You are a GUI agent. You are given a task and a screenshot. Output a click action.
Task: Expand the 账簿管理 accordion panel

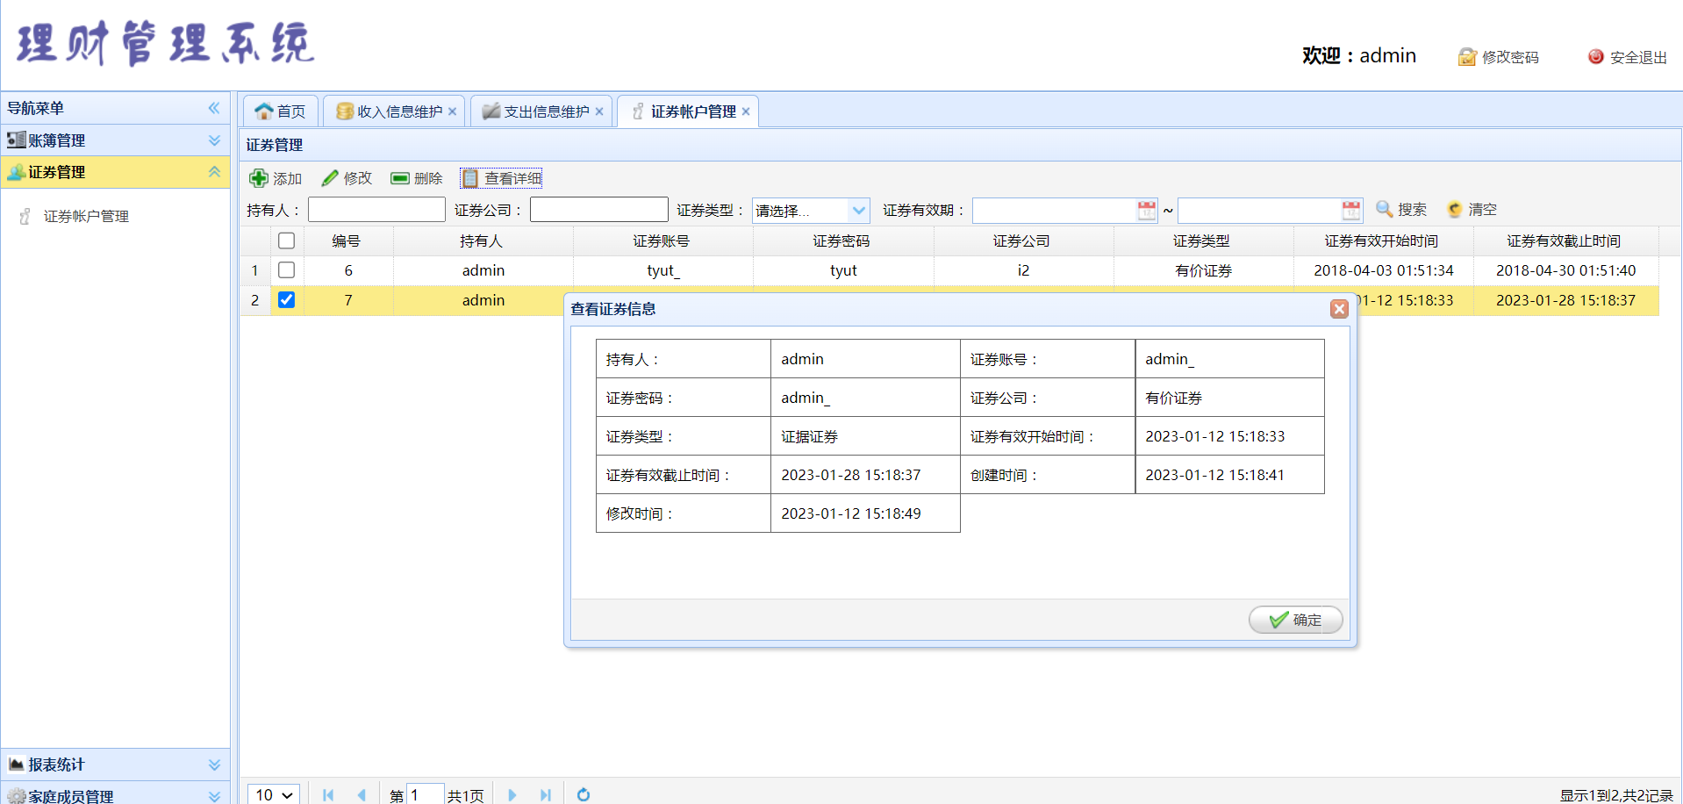pos(115,140)
